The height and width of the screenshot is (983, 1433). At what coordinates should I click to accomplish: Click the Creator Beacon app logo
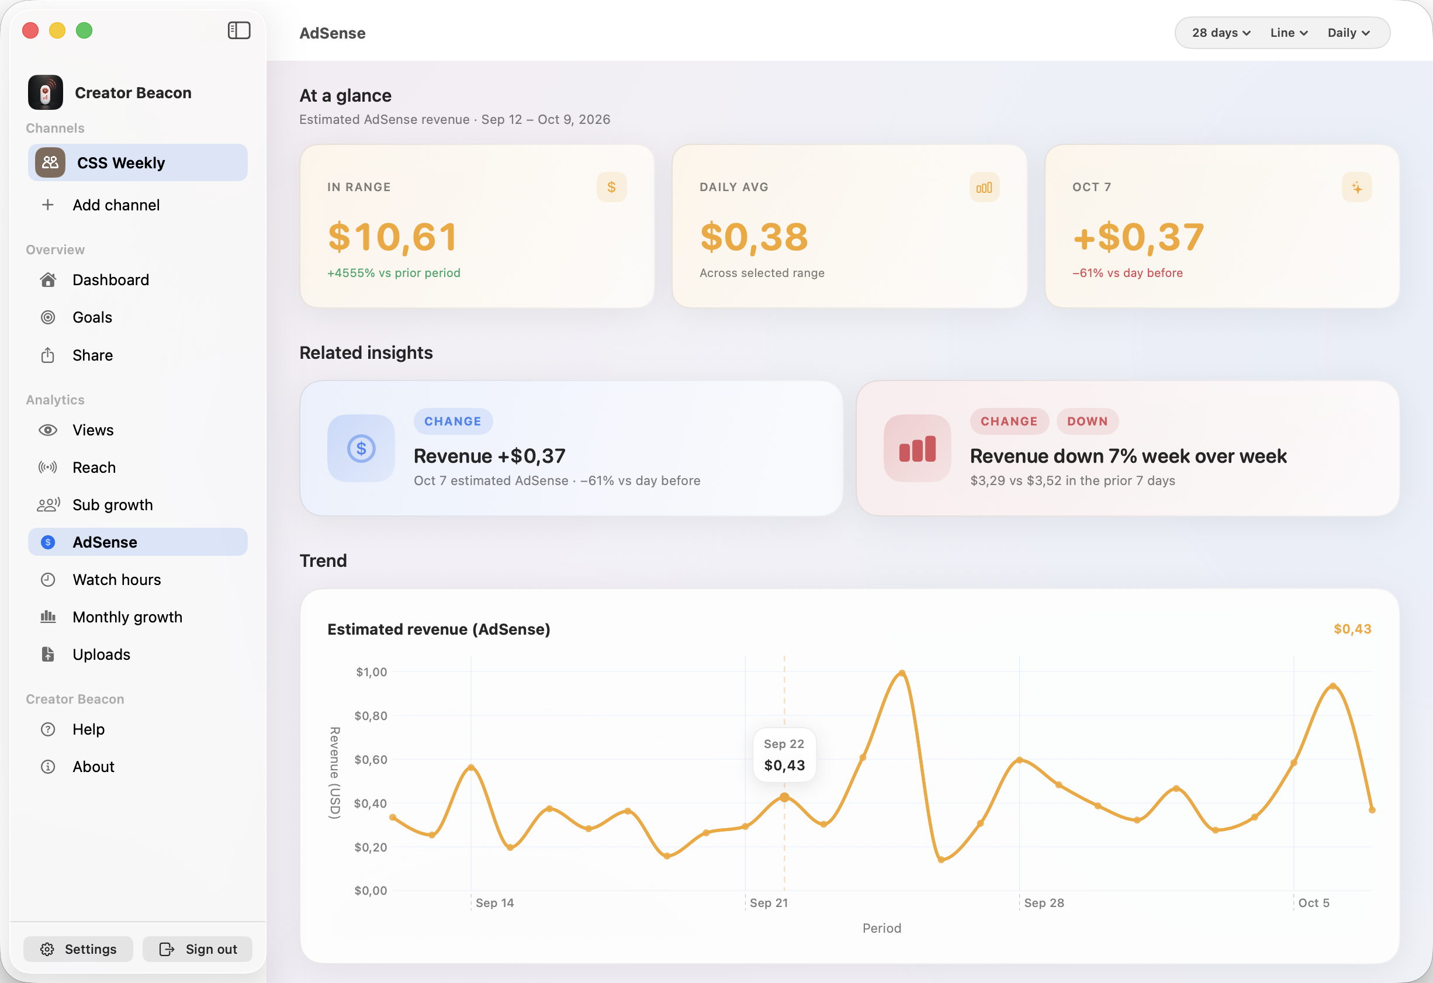click(46, 92)
